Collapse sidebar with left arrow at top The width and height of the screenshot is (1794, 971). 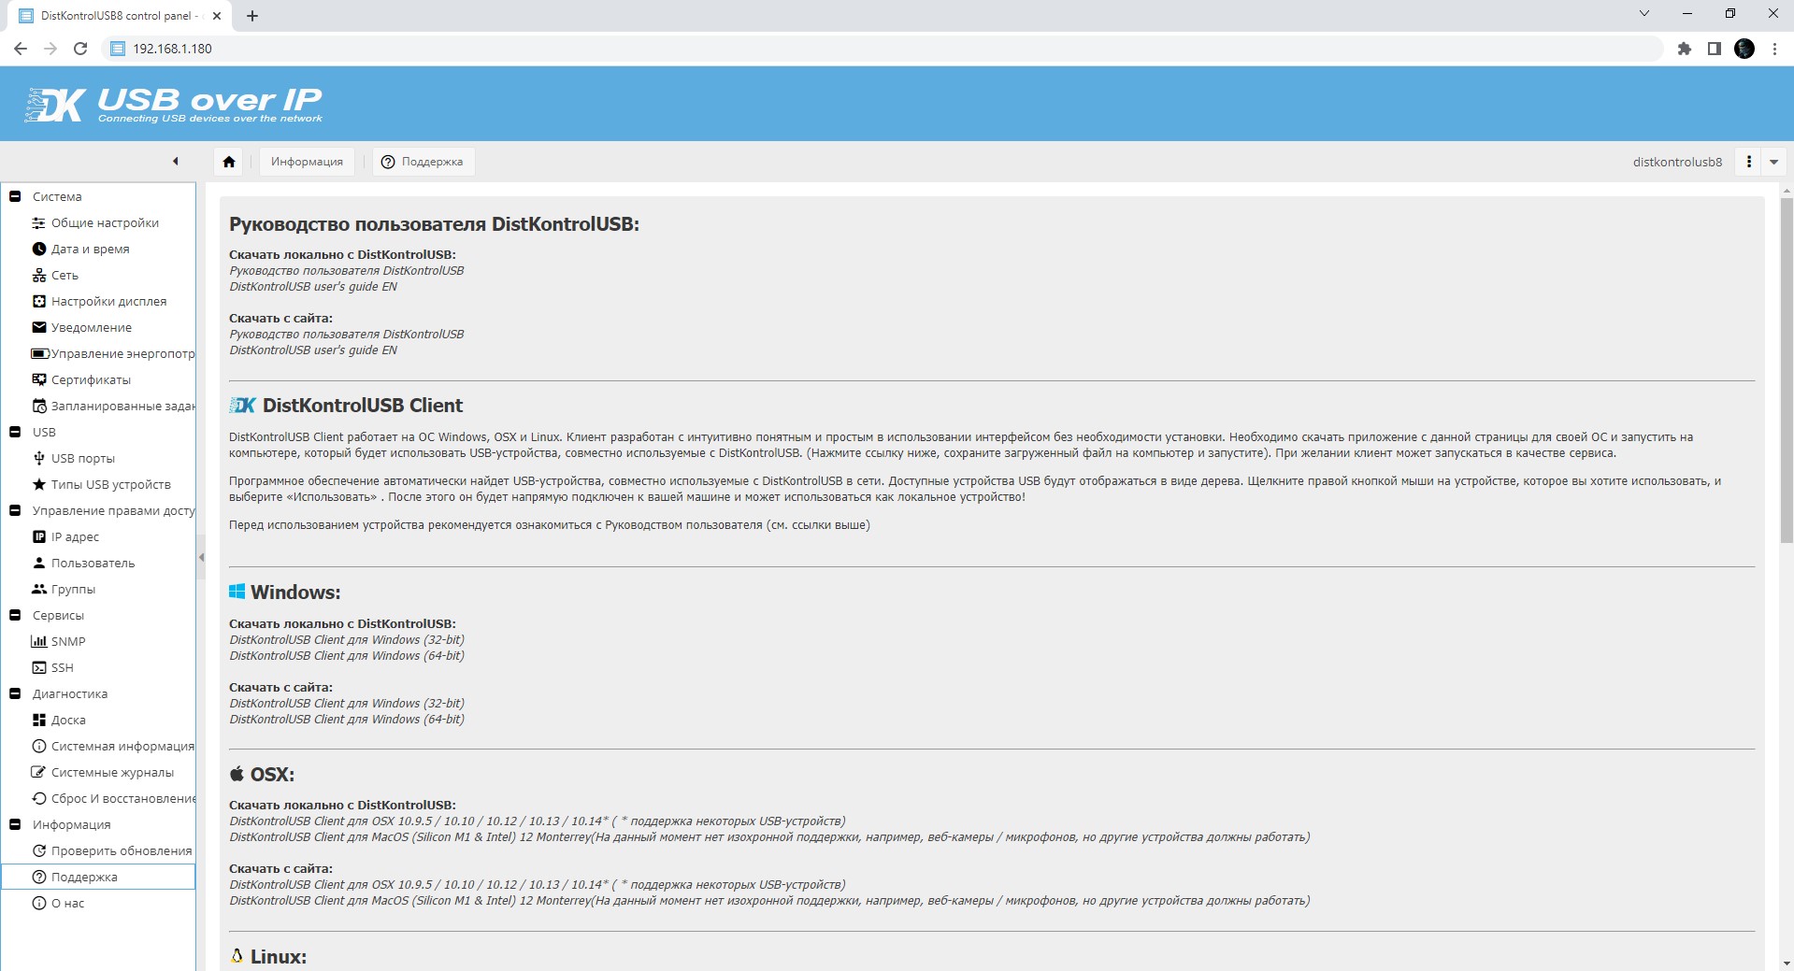point(175,162)
